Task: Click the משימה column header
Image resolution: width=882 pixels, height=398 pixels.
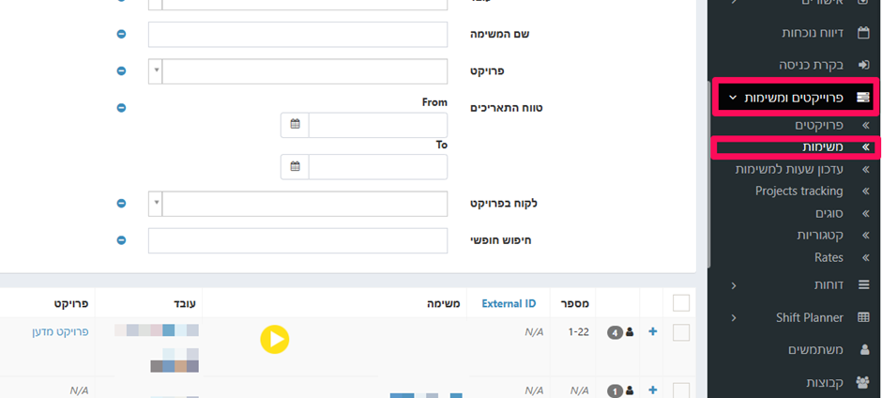Action: coord(445,304)
